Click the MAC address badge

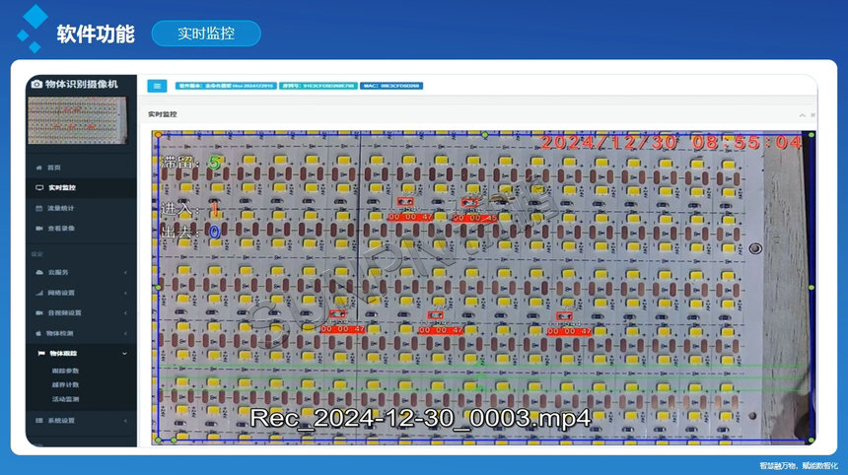(391, 86)
